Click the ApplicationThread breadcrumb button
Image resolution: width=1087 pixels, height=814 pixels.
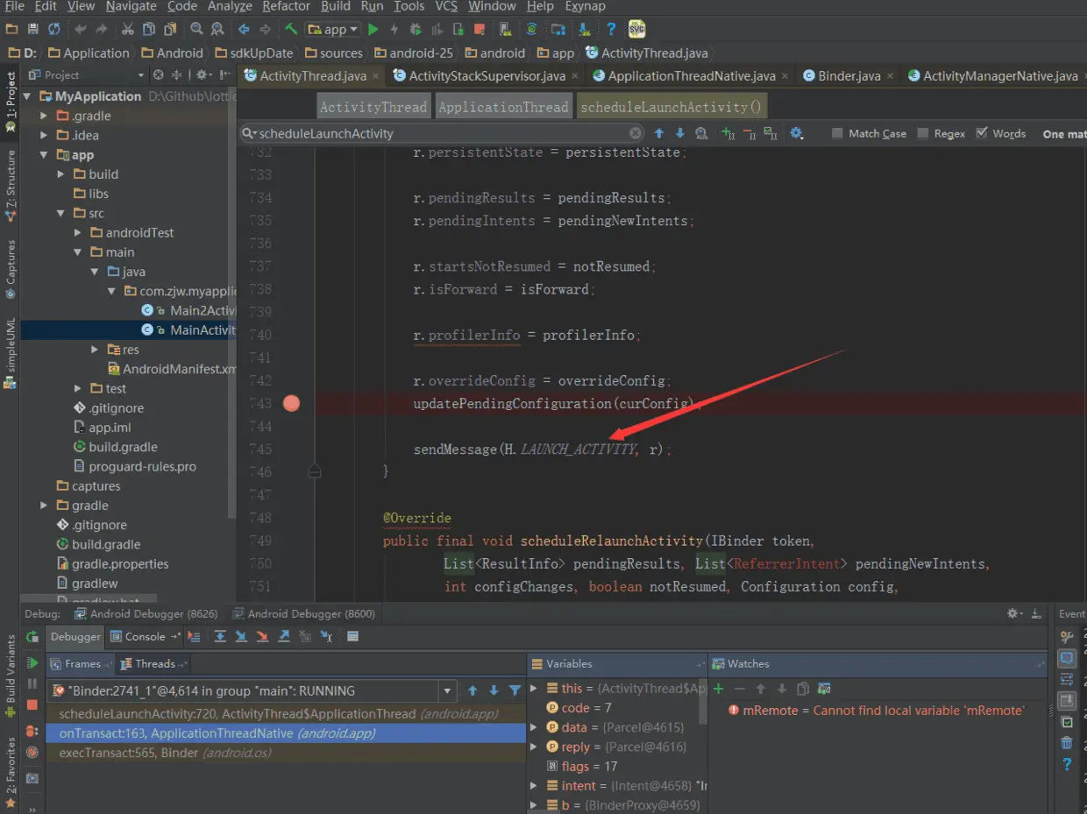tap(503, 107)
